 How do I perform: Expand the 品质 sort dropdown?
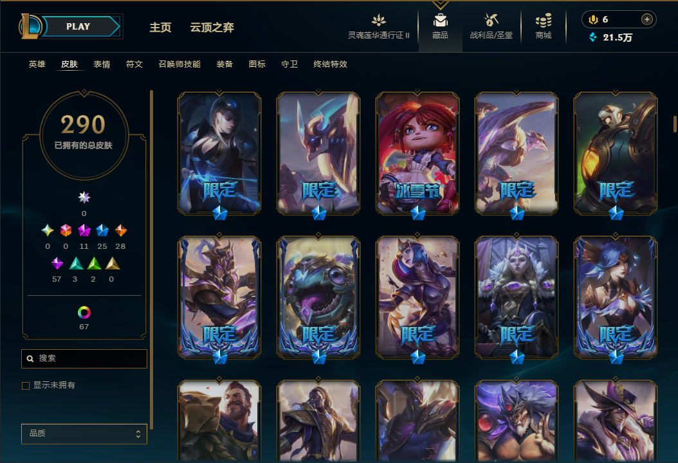[x=84, y=433]
